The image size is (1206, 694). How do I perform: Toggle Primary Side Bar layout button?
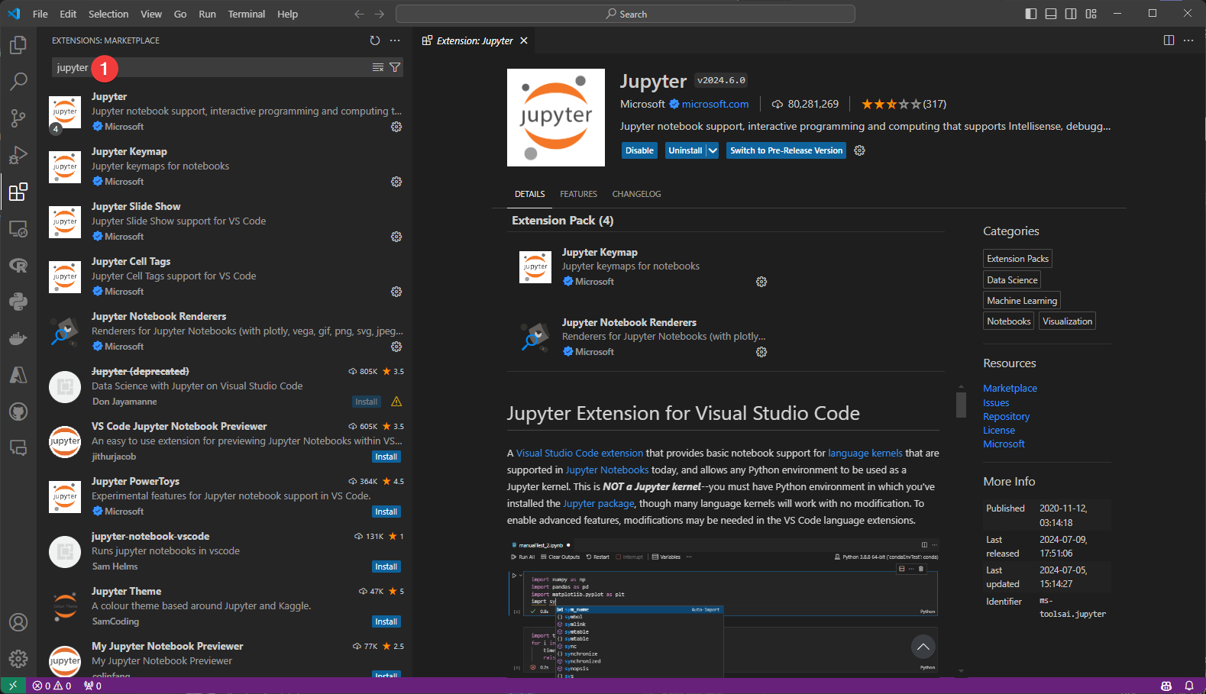click(x=1031, y=14)
